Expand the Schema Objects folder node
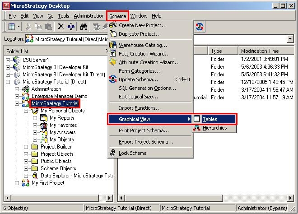 point(26,168)
